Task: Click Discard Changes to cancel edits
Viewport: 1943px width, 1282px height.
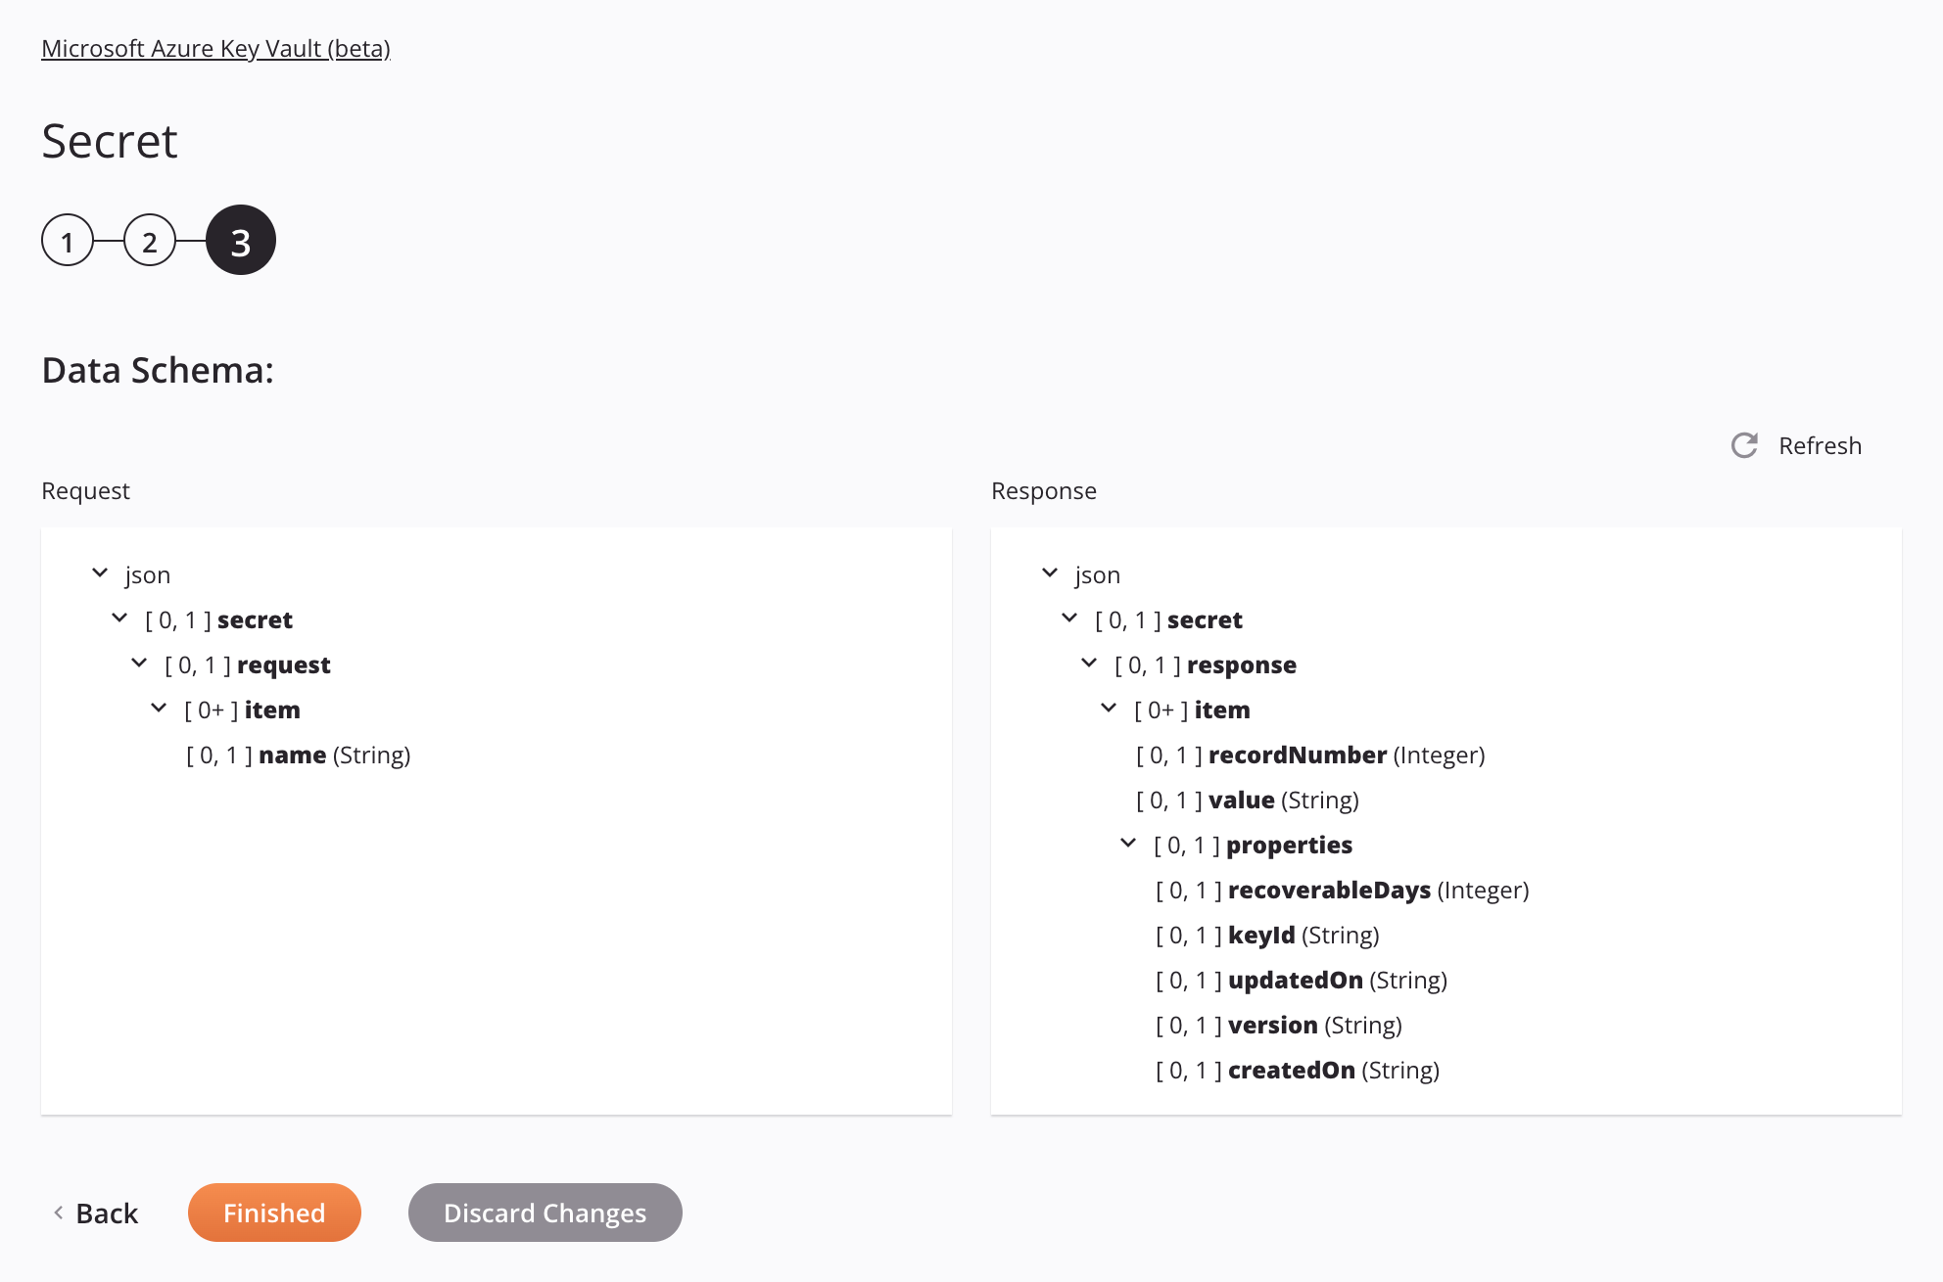Action: (545, 1212)
